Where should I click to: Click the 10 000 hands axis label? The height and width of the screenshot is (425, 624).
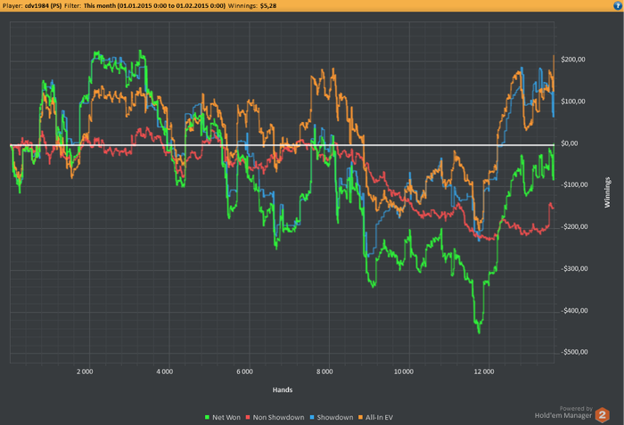coord(404,372)
